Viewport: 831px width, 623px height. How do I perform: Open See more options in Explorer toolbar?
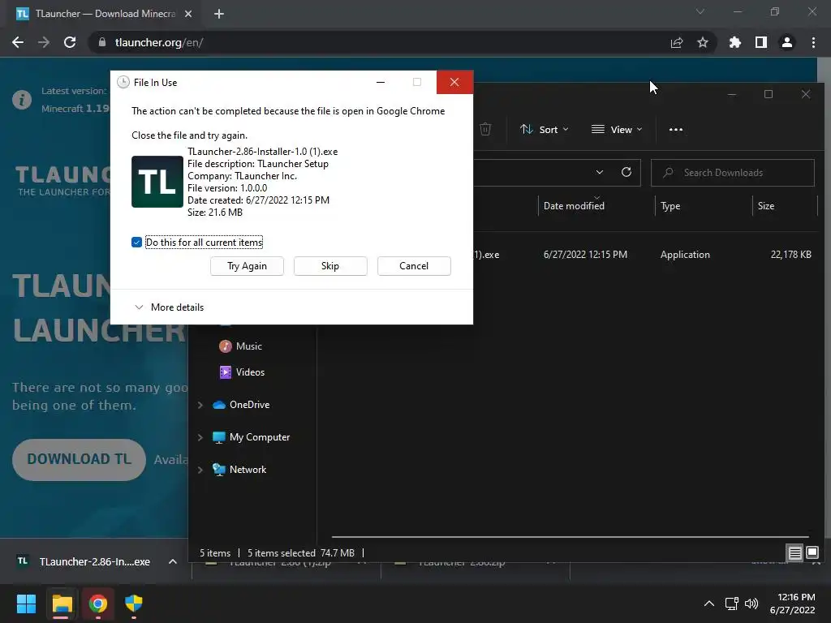pyautogui.click(x=676, y=129)
